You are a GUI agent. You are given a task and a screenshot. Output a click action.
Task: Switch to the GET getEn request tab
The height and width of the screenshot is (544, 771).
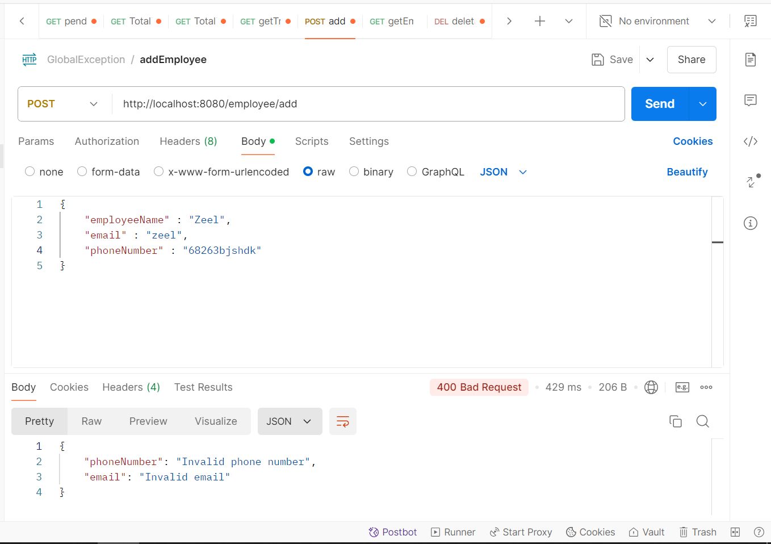click(x=392, y=21)
